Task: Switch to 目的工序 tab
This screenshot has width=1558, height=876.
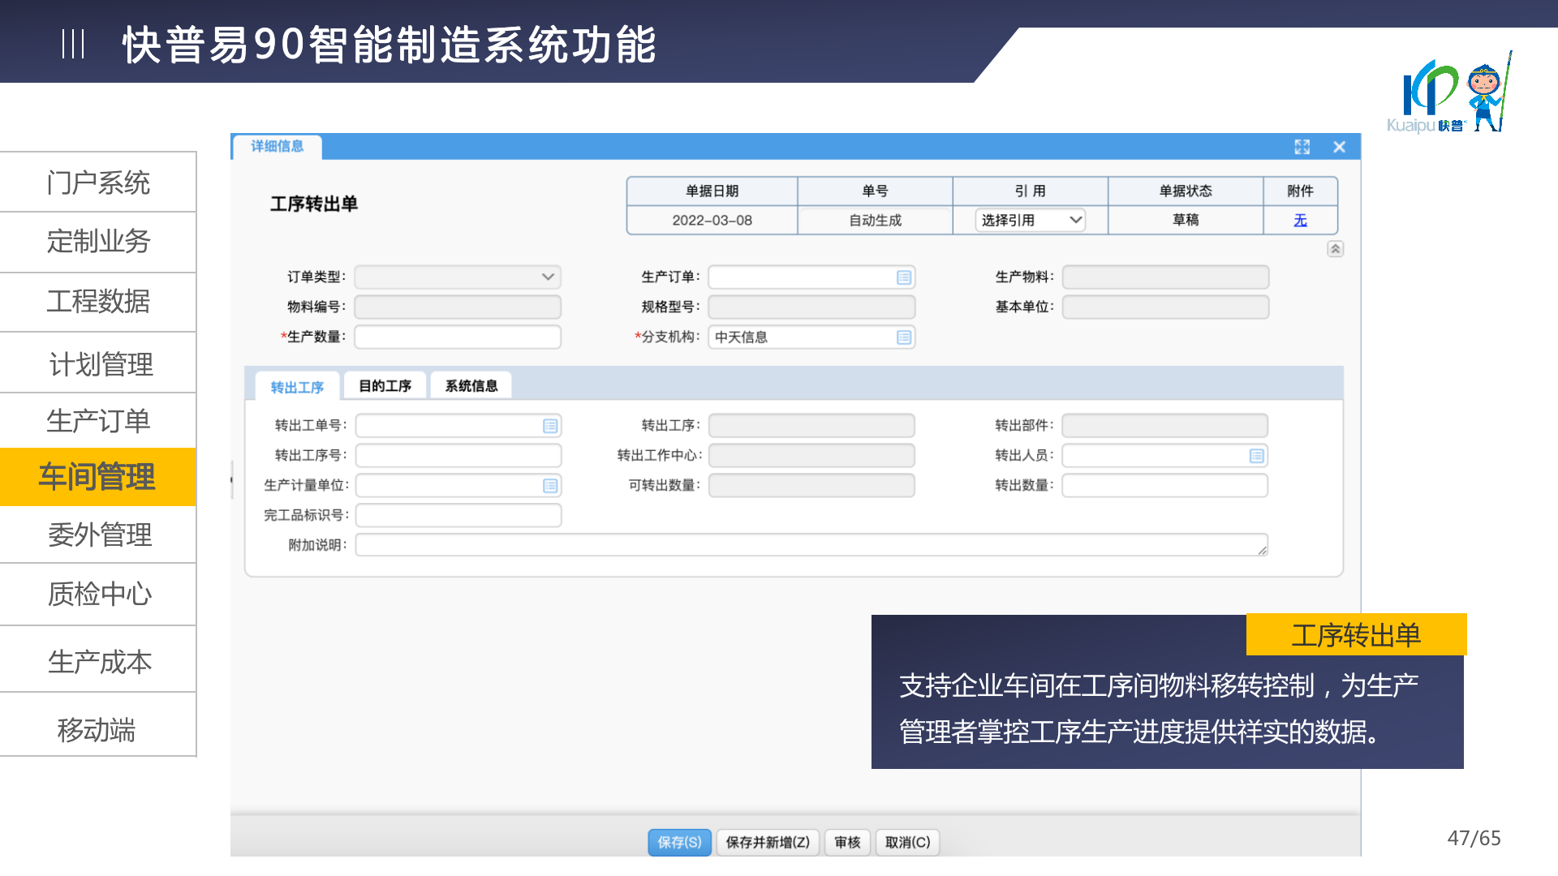Action: [385, 386]
